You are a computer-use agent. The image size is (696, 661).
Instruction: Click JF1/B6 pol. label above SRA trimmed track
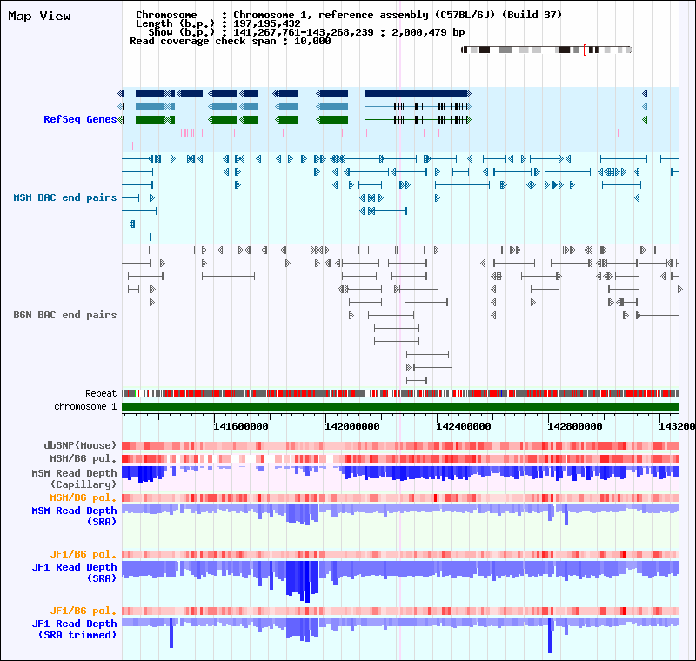point(83,611)
